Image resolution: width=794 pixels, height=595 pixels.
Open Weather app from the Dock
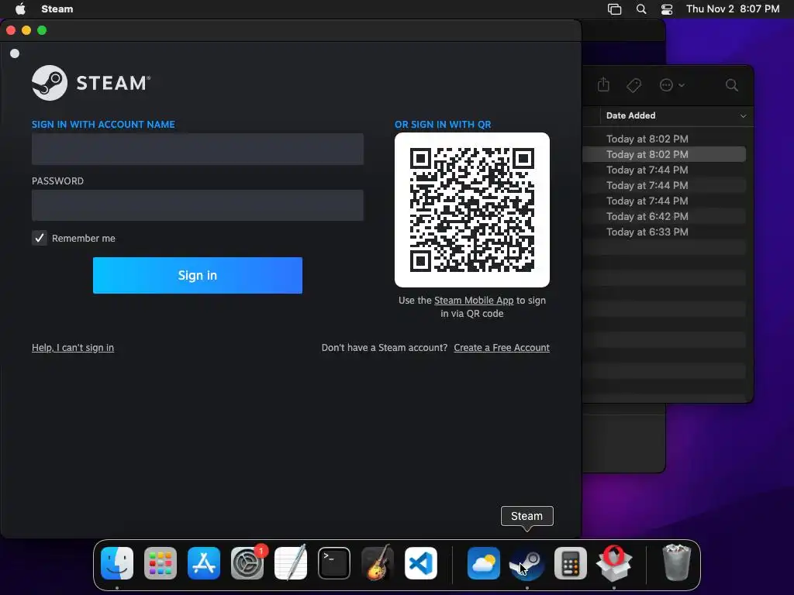click(484, 563)
